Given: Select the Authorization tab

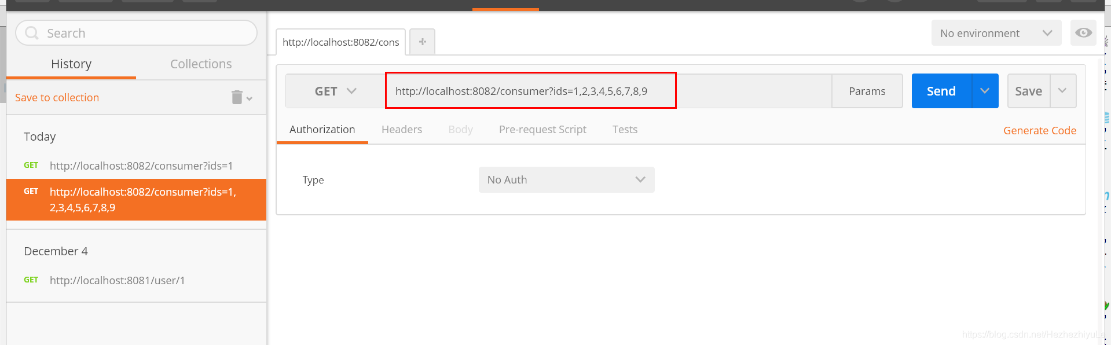Looking at the screenshot, I should click(x=322, y=130).
